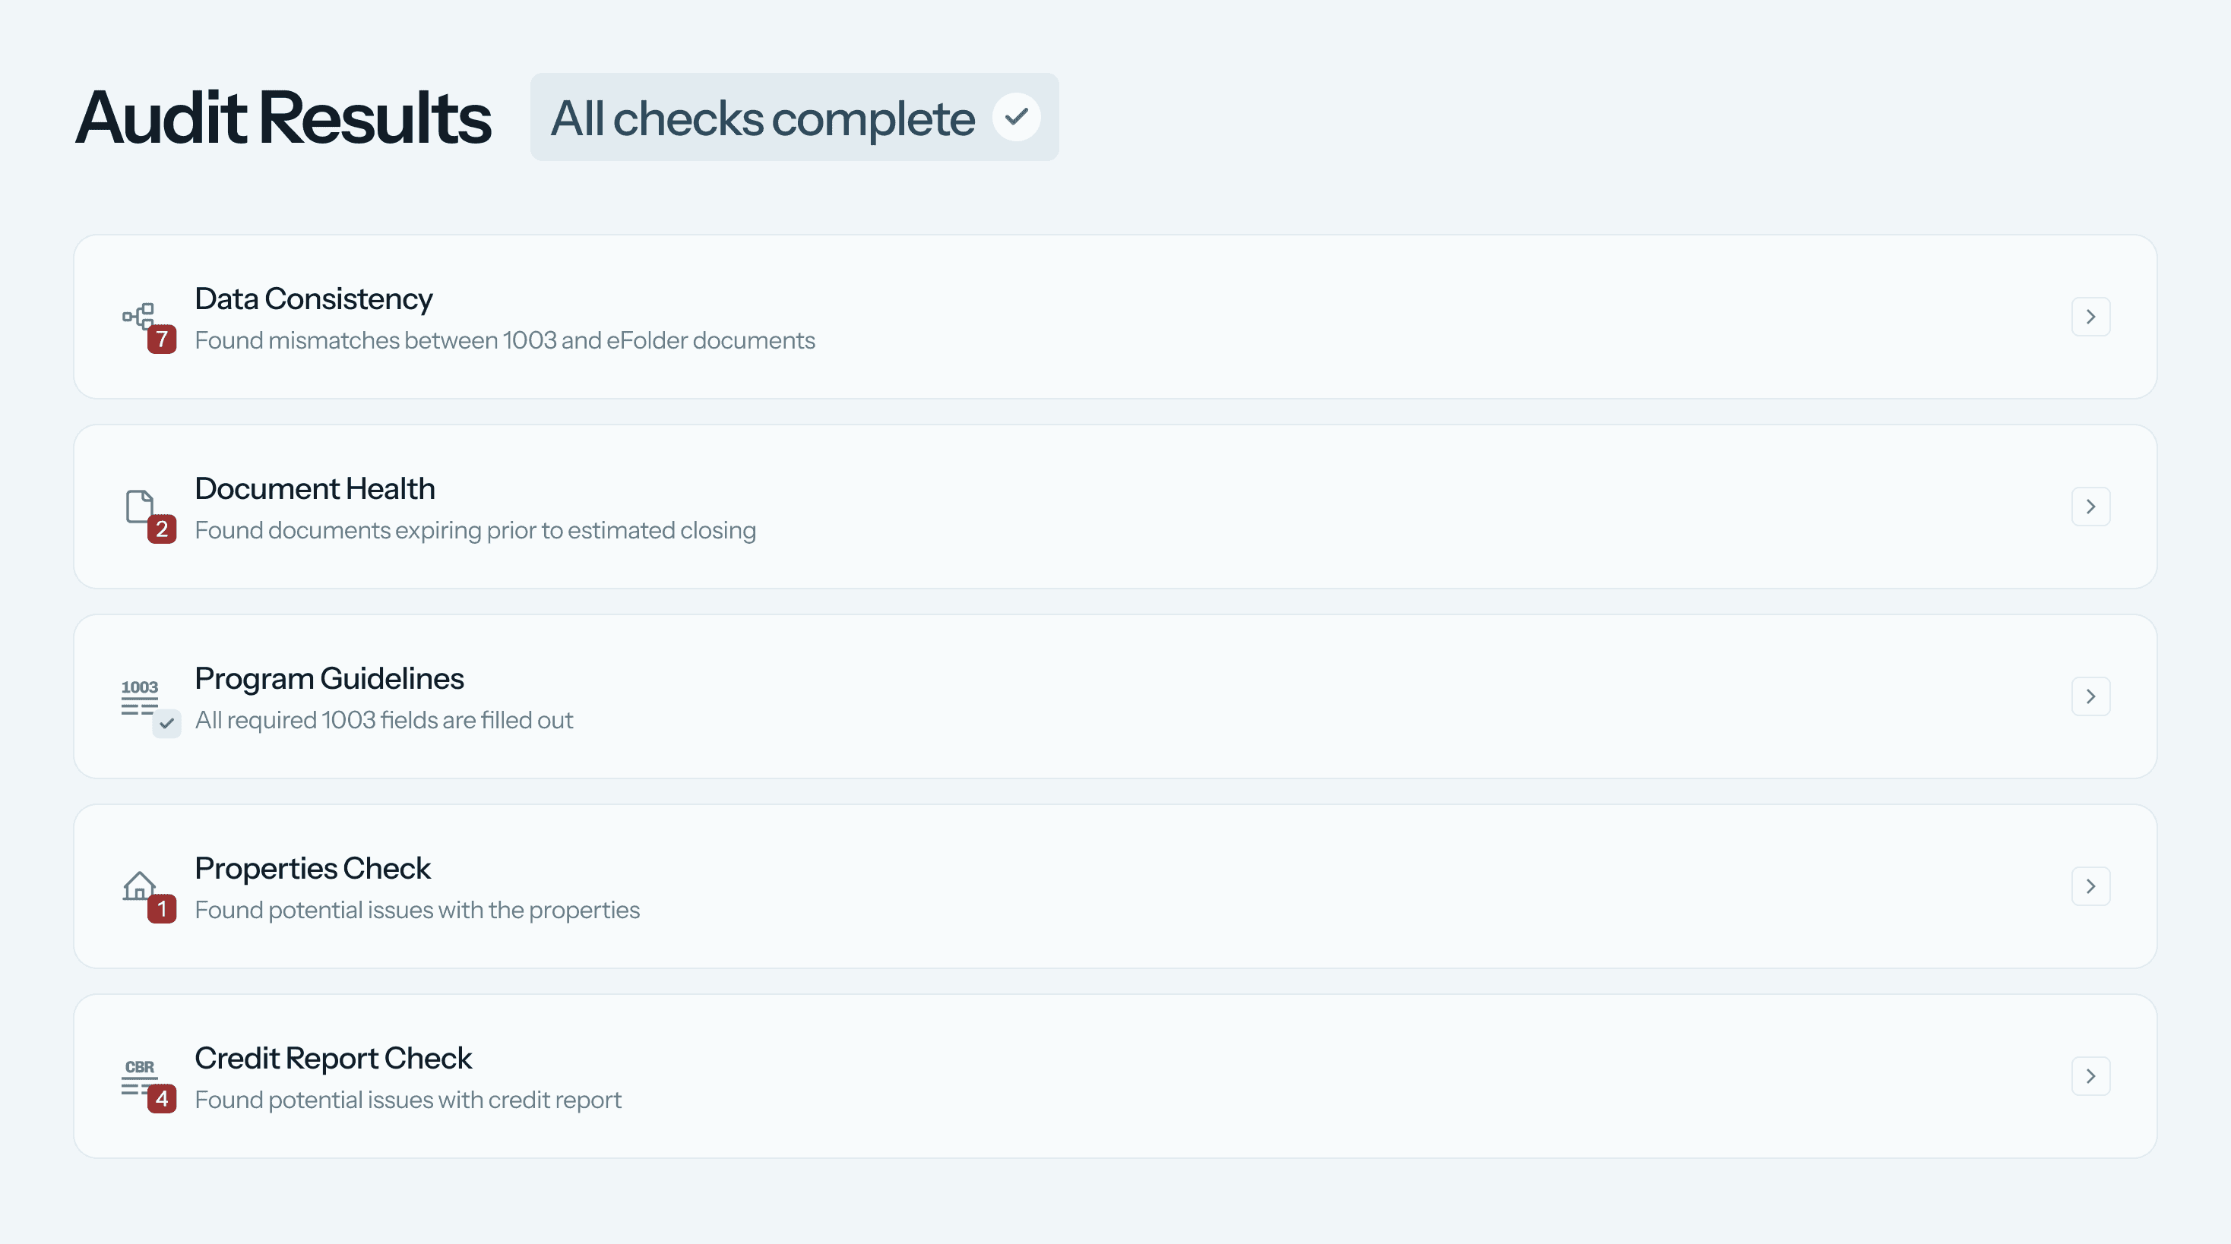This screenshot has width=2231, height=1244.
Task: Click the Data Consistency flow-chart icon
Action: tap(138, 315)
